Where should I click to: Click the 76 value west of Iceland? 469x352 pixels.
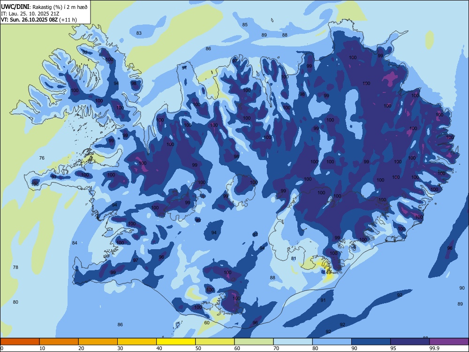(x=42, y=158)
